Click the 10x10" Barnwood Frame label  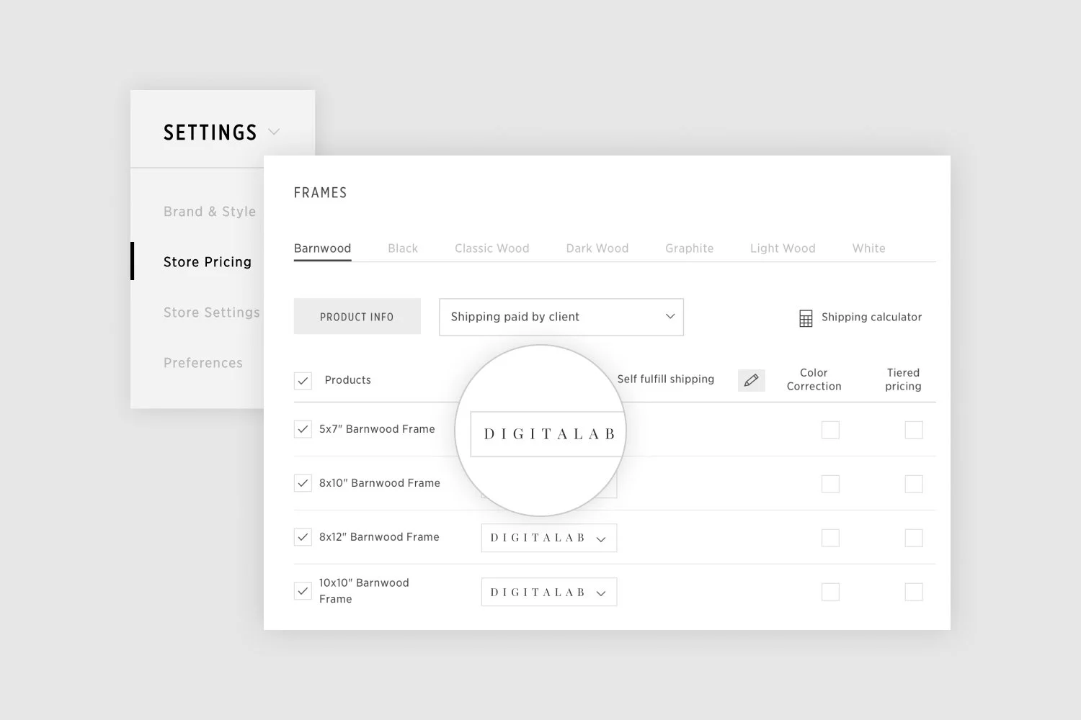pos(364,591)
